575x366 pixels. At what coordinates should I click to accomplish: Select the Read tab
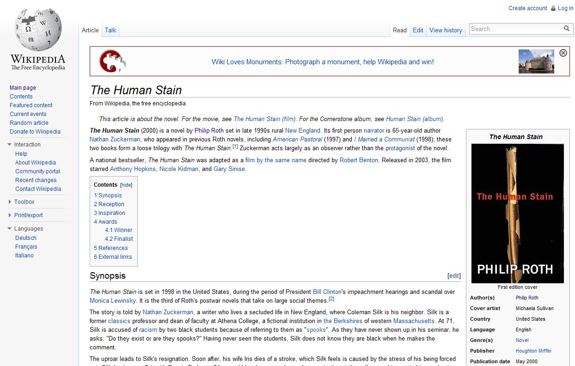coord(400,30)
